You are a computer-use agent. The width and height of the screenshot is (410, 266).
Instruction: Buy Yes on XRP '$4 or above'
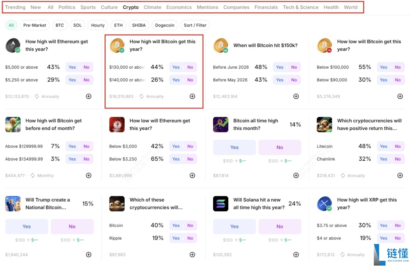click(384, 238)
